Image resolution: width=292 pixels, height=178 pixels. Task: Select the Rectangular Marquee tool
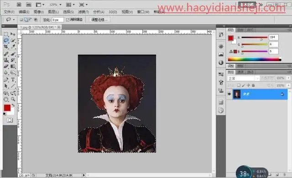(x=6, y=34)
